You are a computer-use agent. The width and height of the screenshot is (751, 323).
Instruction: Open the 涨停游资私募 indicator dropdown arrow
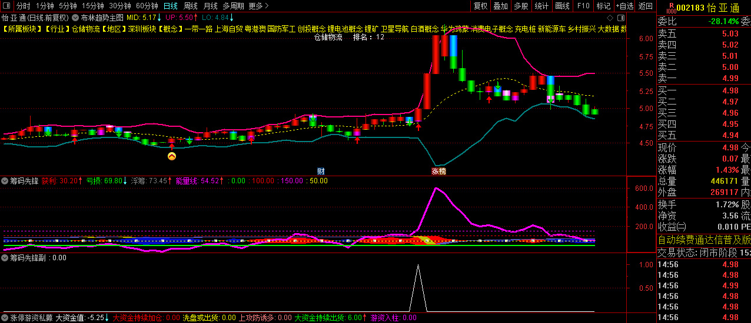pos(5,318)
